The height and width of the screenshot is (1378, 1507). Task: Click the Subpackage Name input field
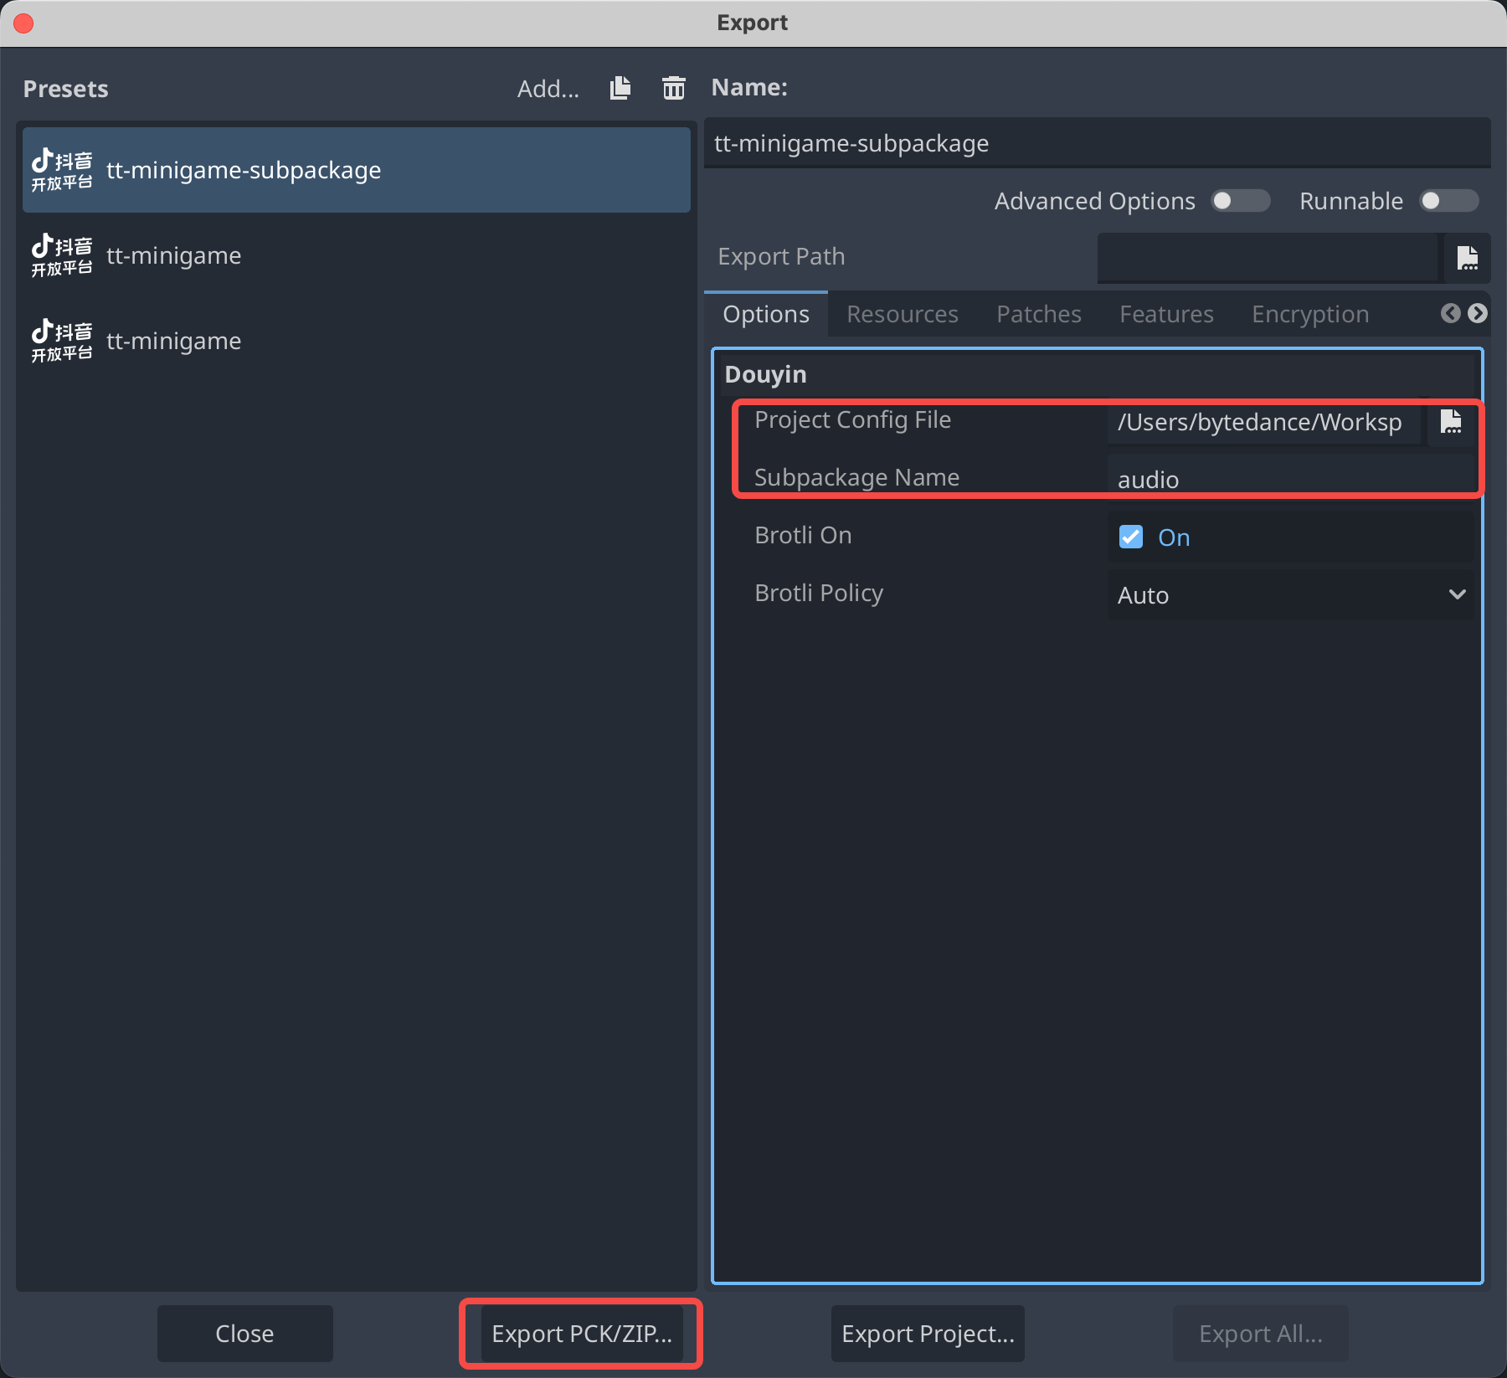pyautogui.click(x=1289, y=479)
